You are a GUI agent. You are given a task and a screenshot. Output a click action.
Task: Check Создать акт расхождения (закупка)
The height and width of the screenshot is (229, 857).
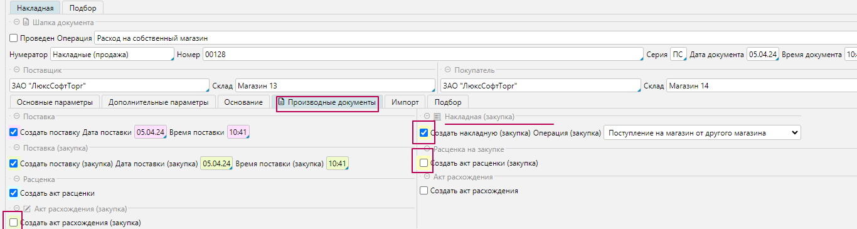pos(14,222)
